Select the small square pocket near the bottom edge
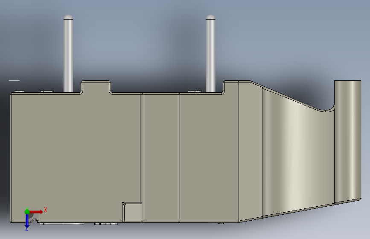Screen dimensions: 370x239 [132, 212]
